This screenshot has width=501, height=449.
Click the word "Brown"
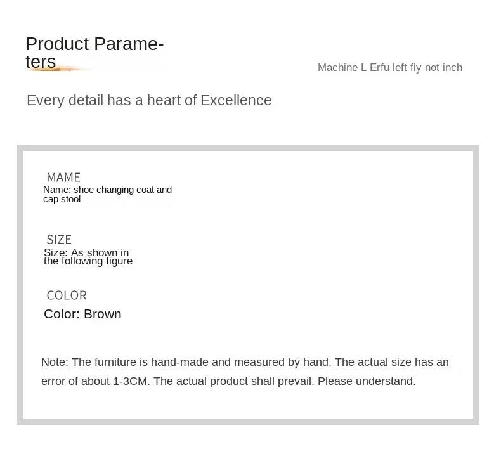click(x=102, y=314)
